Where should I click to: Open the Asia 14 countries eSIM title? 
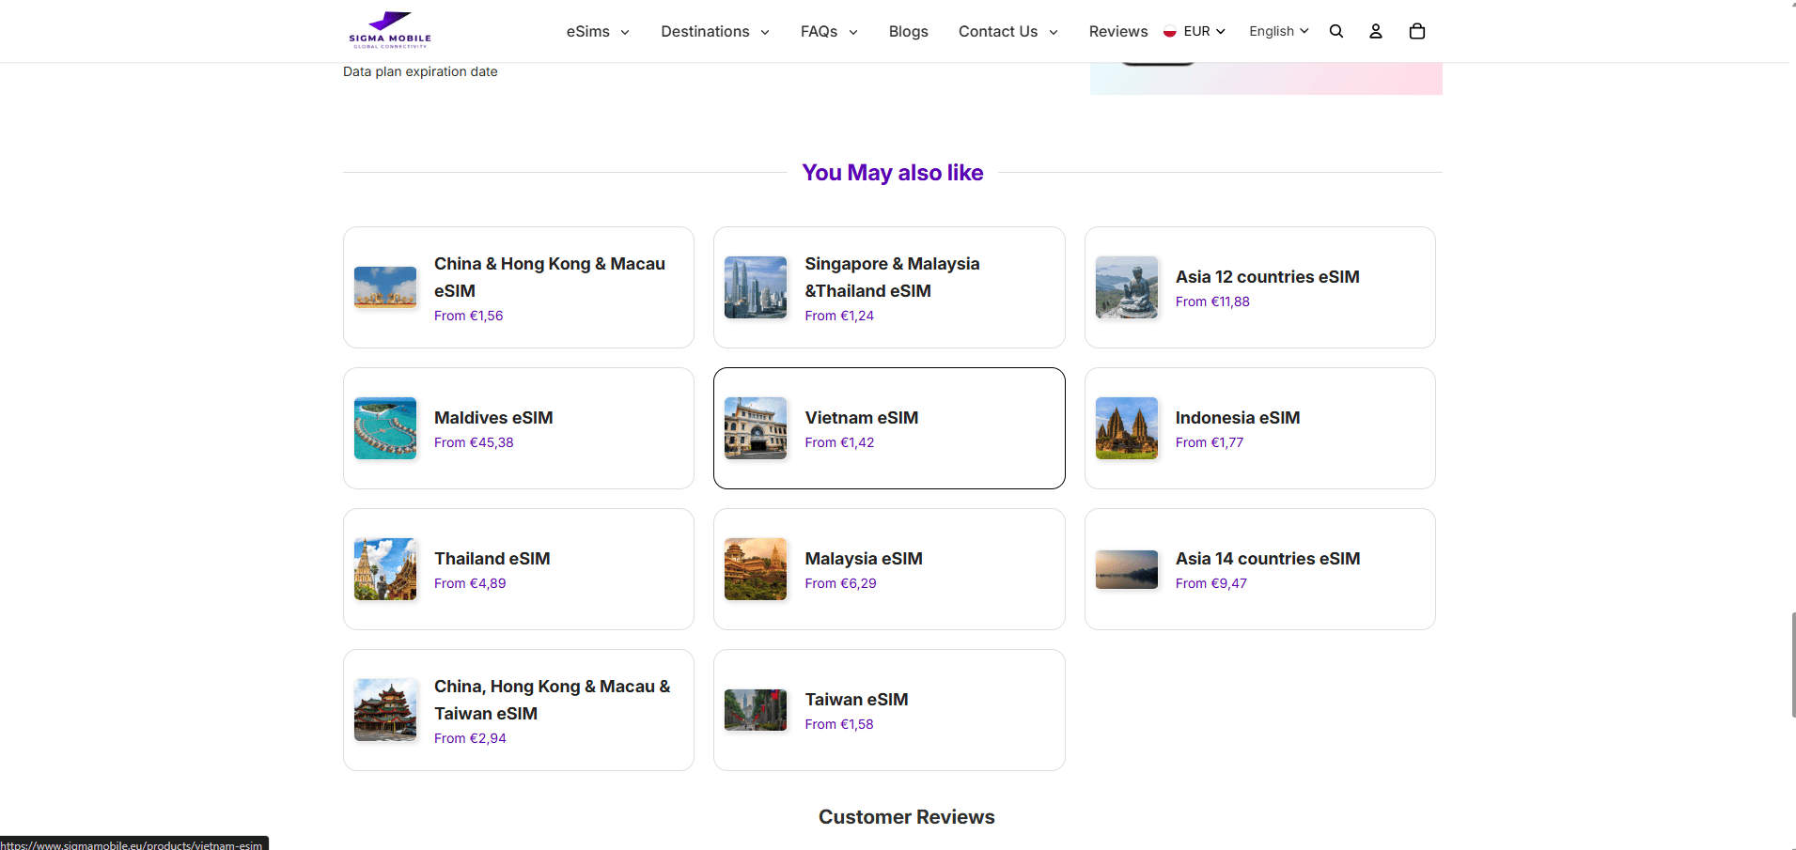[1268, 558]
